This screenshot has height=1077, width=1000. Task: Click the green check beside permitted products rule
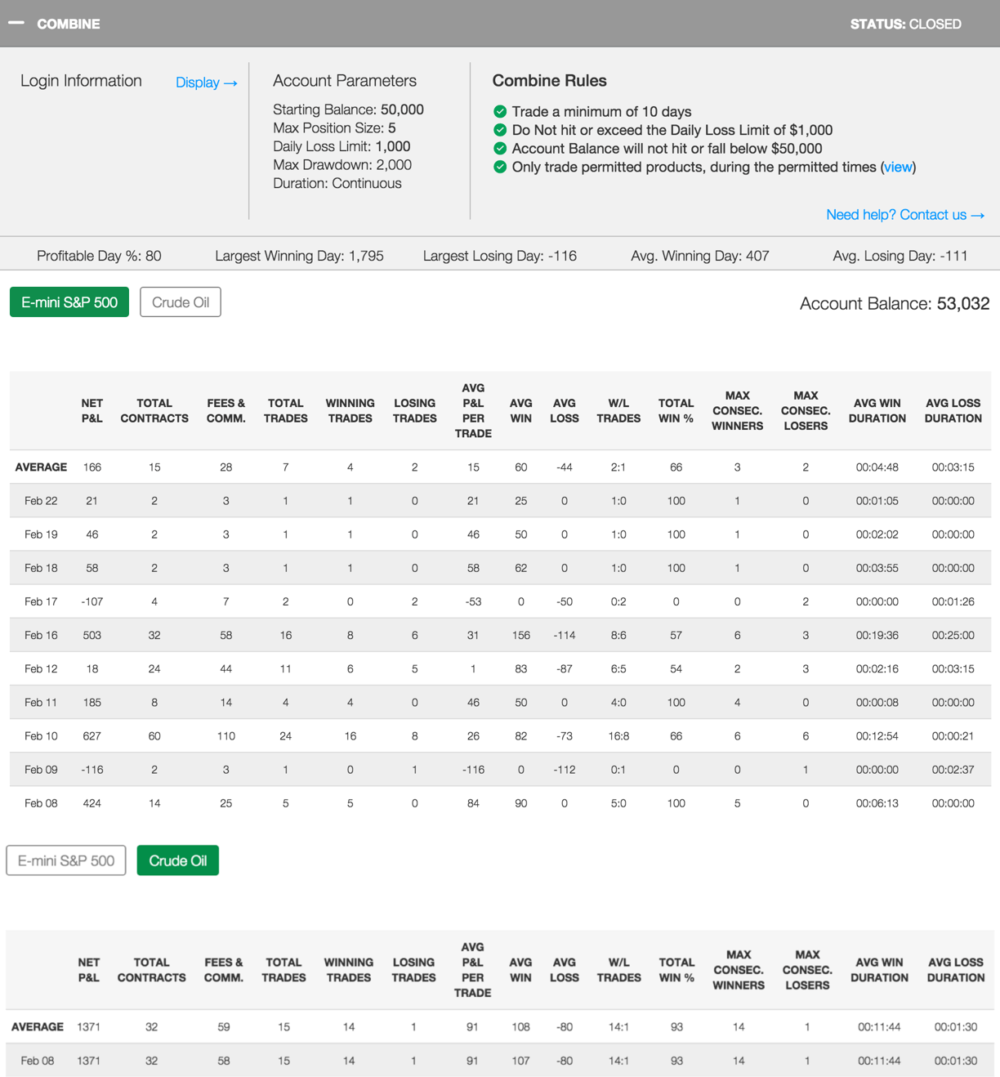(500, 167)
